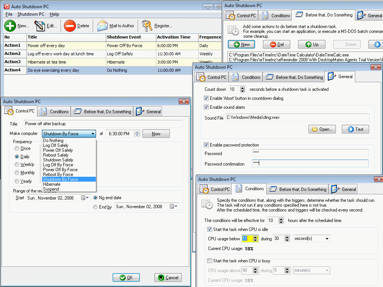Check Start the task when CPU is busy
The height and width of the screenshot is (287, 383).
pyautogui.click(x=209, y=260)
